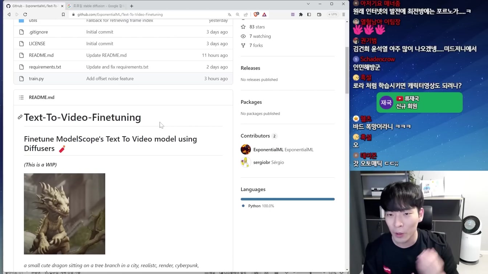This screenshot has height=274, width=488.
Task: Open commit 'Update README.md'
Action: point(106,55)
